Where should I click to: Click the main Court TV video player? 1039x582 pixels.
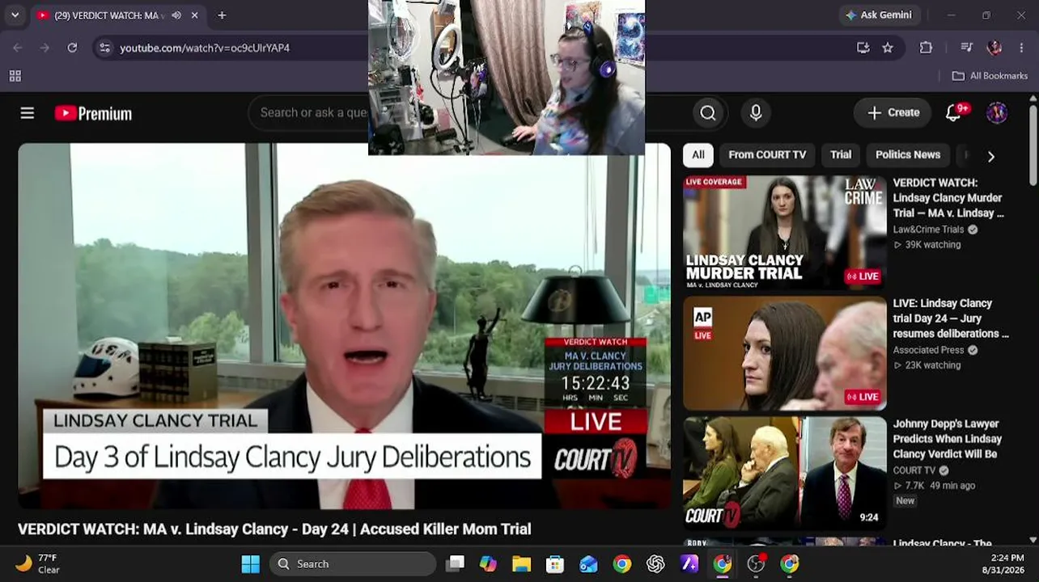pyautogui.click(x=345, y=327)
